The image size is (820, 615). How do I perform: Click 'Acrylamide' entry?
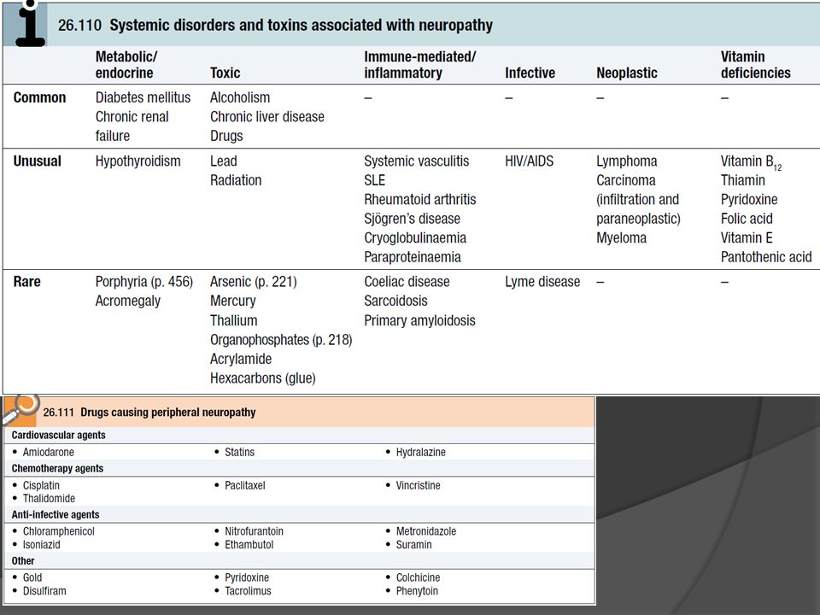point(241,360)
